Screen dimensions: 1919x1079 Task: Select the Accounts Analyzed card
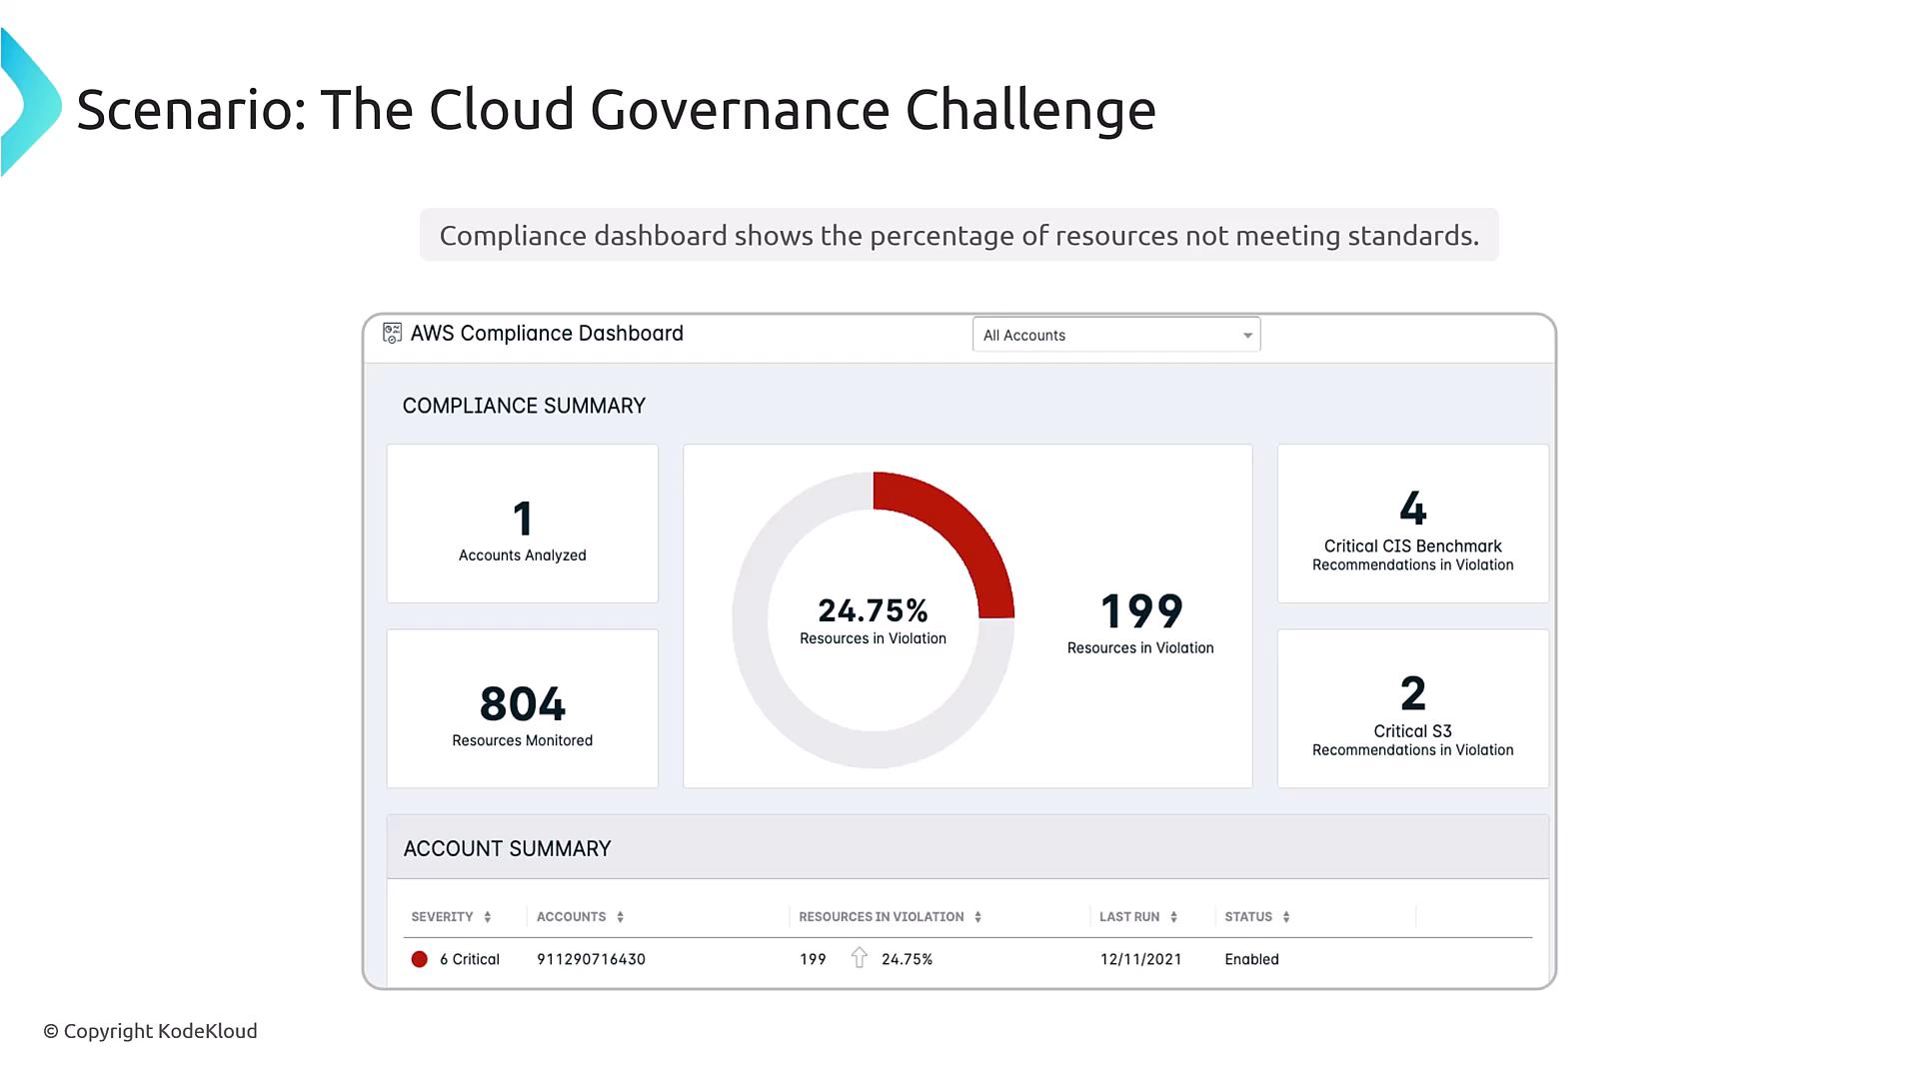coord(523,524)
